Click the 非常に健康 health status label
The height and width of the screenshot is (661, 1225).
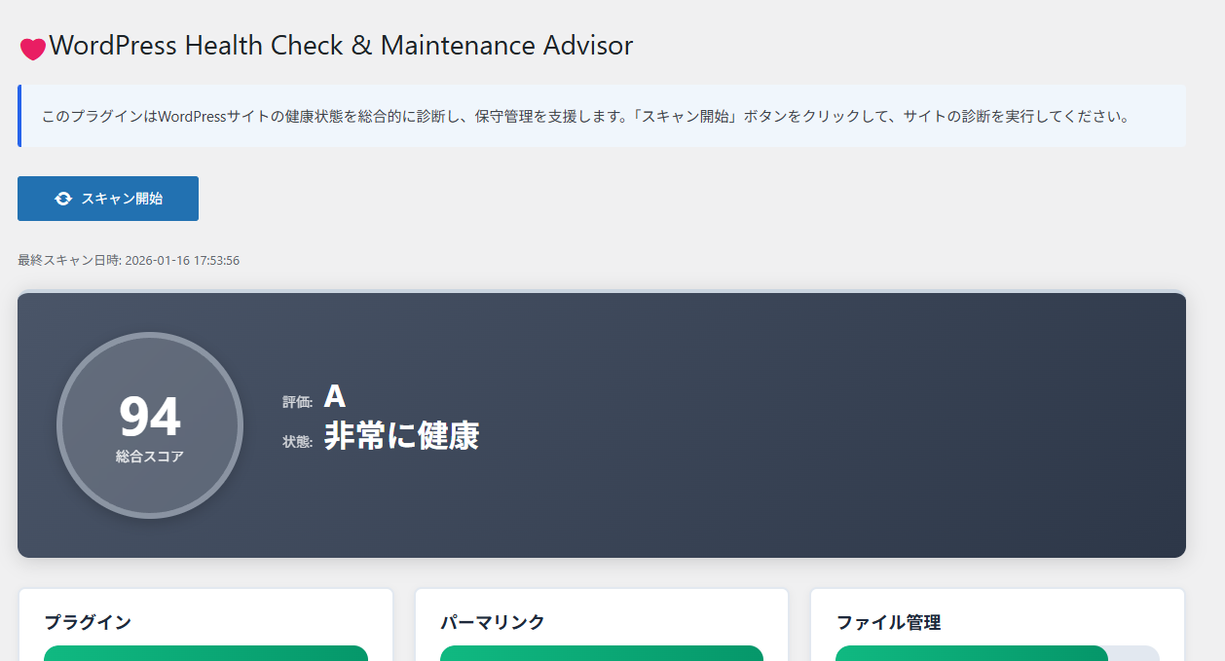tap(401, 437)
